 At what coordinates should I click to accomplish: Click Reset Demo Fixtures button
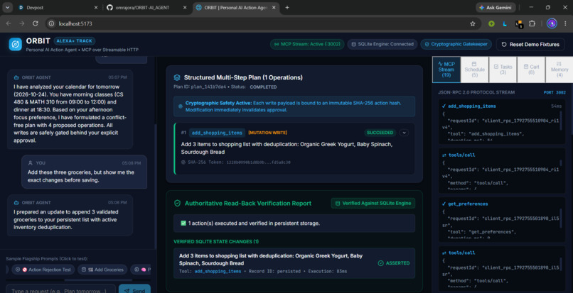pos(530,44)
